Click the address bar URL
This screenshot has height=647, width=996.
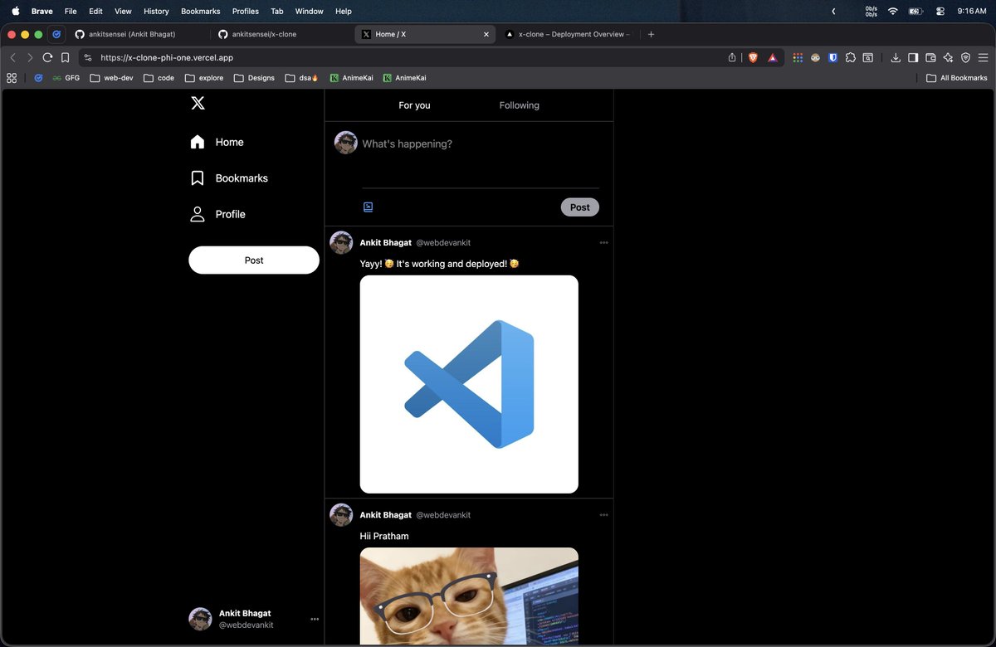coord(167,58)
